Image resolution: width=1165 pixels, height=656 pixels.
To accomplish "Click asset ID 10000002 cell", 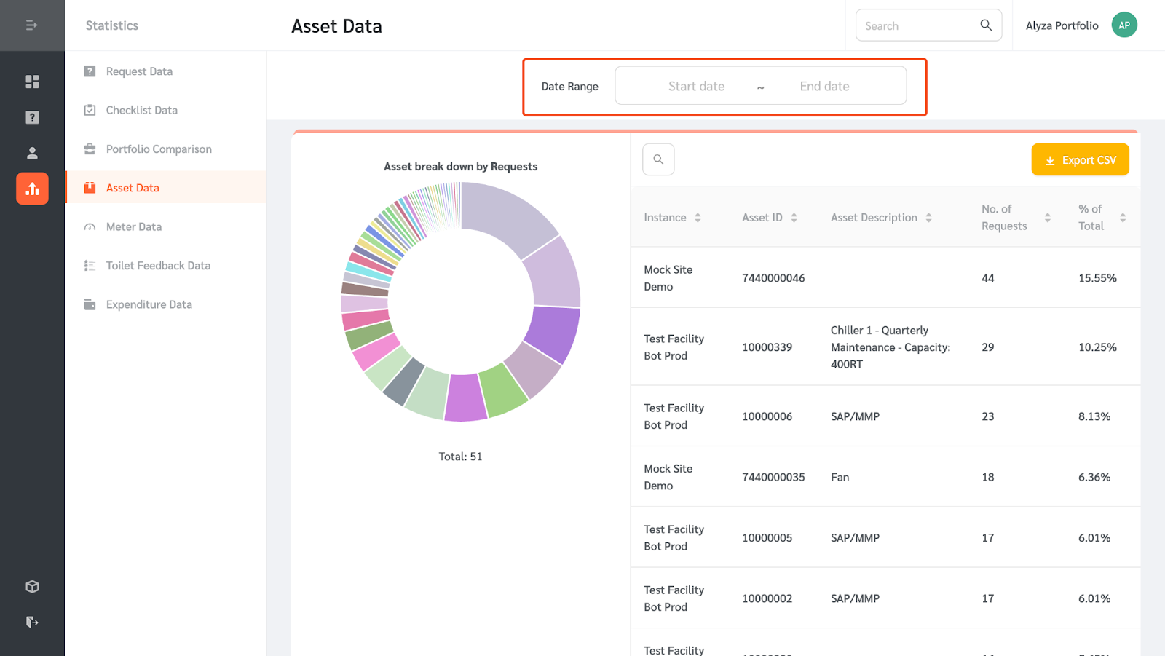I will pos(767,598).
